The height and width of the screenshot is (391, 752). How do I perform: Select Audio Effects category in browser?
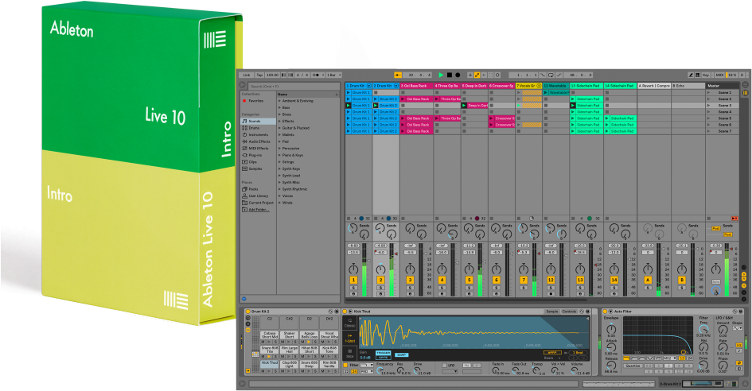tap(258, 141)
